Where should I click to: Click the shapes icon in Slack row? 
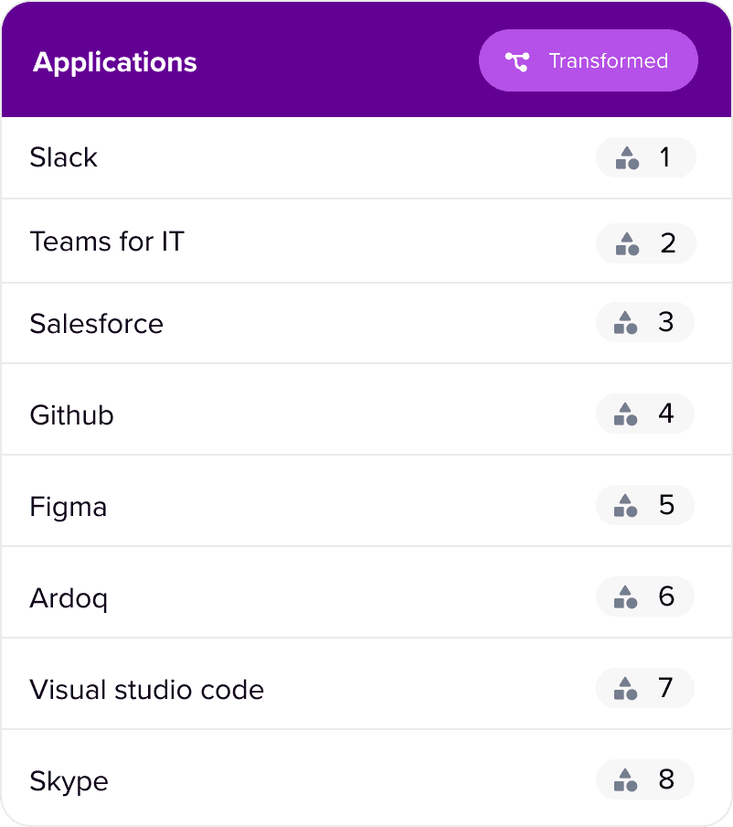click(626, 158)
